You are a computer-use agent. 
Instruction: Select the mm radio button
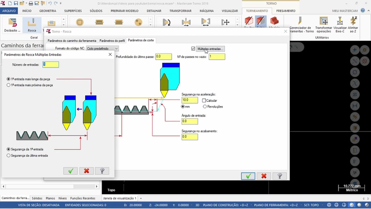pos(183,107)
